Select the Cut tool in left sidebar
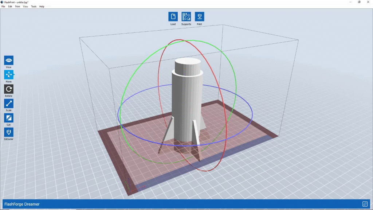373x210 pixels. tap(9, 118)
